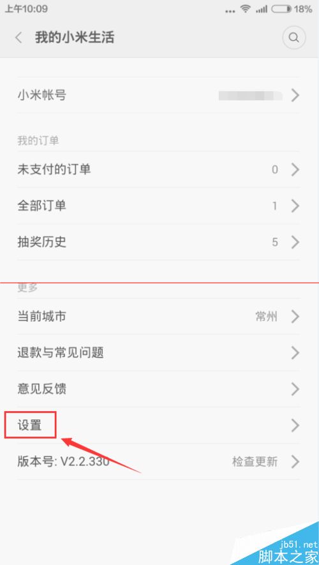Tap 检查更新 to check updates
The image size is (319, 565).
(x=255, y=462)
